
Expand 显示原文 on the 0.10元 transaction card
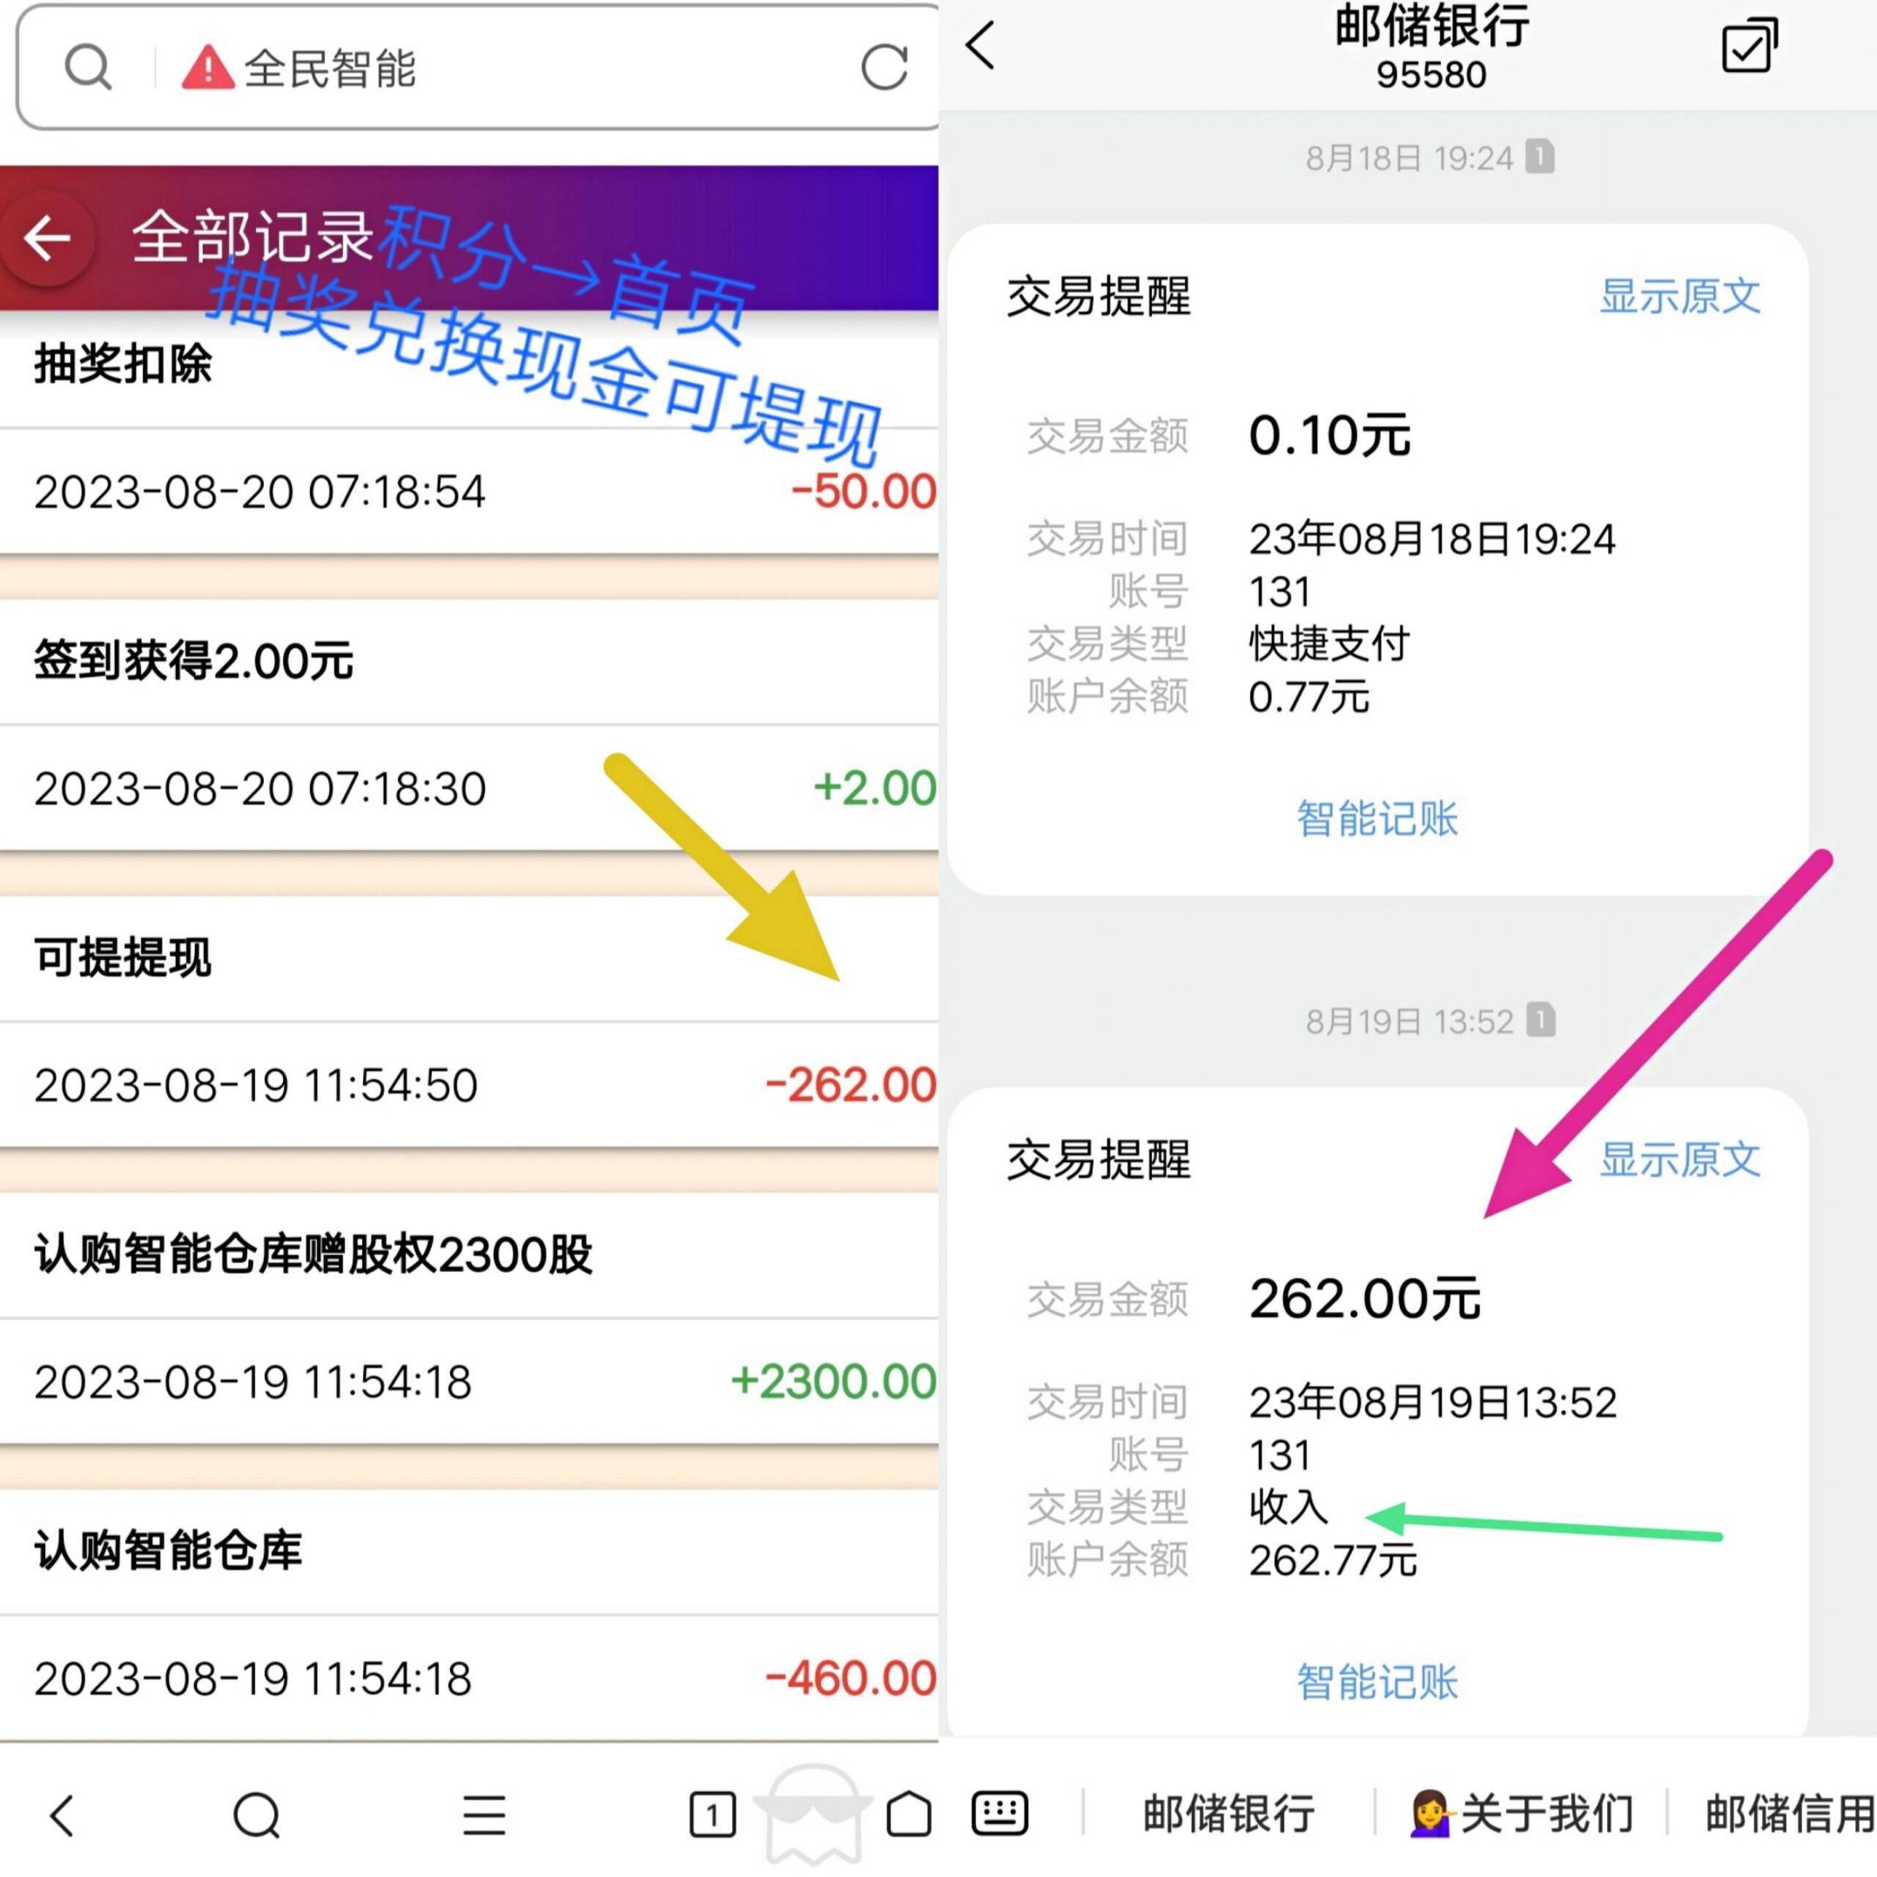(x=1680, y=298)
